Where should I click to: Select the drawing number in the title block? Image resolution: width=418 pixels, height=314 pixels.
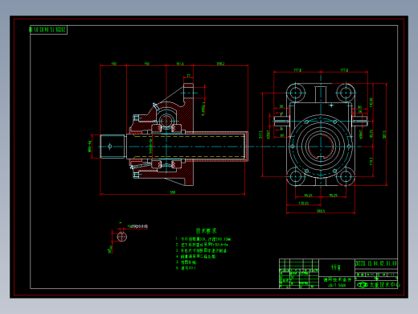click(376, 263)
